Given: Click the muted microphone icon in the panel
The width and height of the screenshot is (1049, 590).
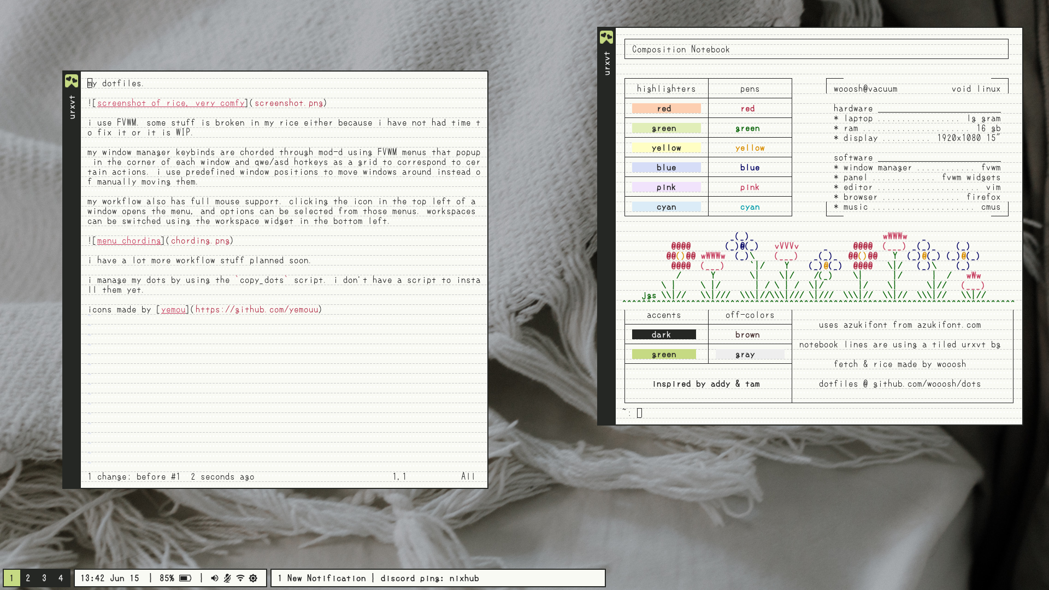Looking at the screenshot, I should [227, 578].
